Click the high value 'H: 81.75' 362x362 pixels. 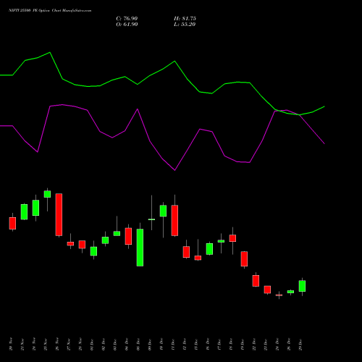185,19
